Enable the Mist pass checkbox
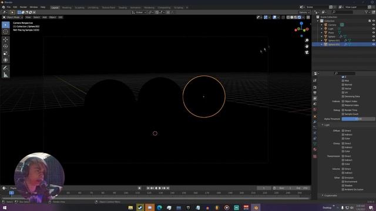 (x=343, y=81)
